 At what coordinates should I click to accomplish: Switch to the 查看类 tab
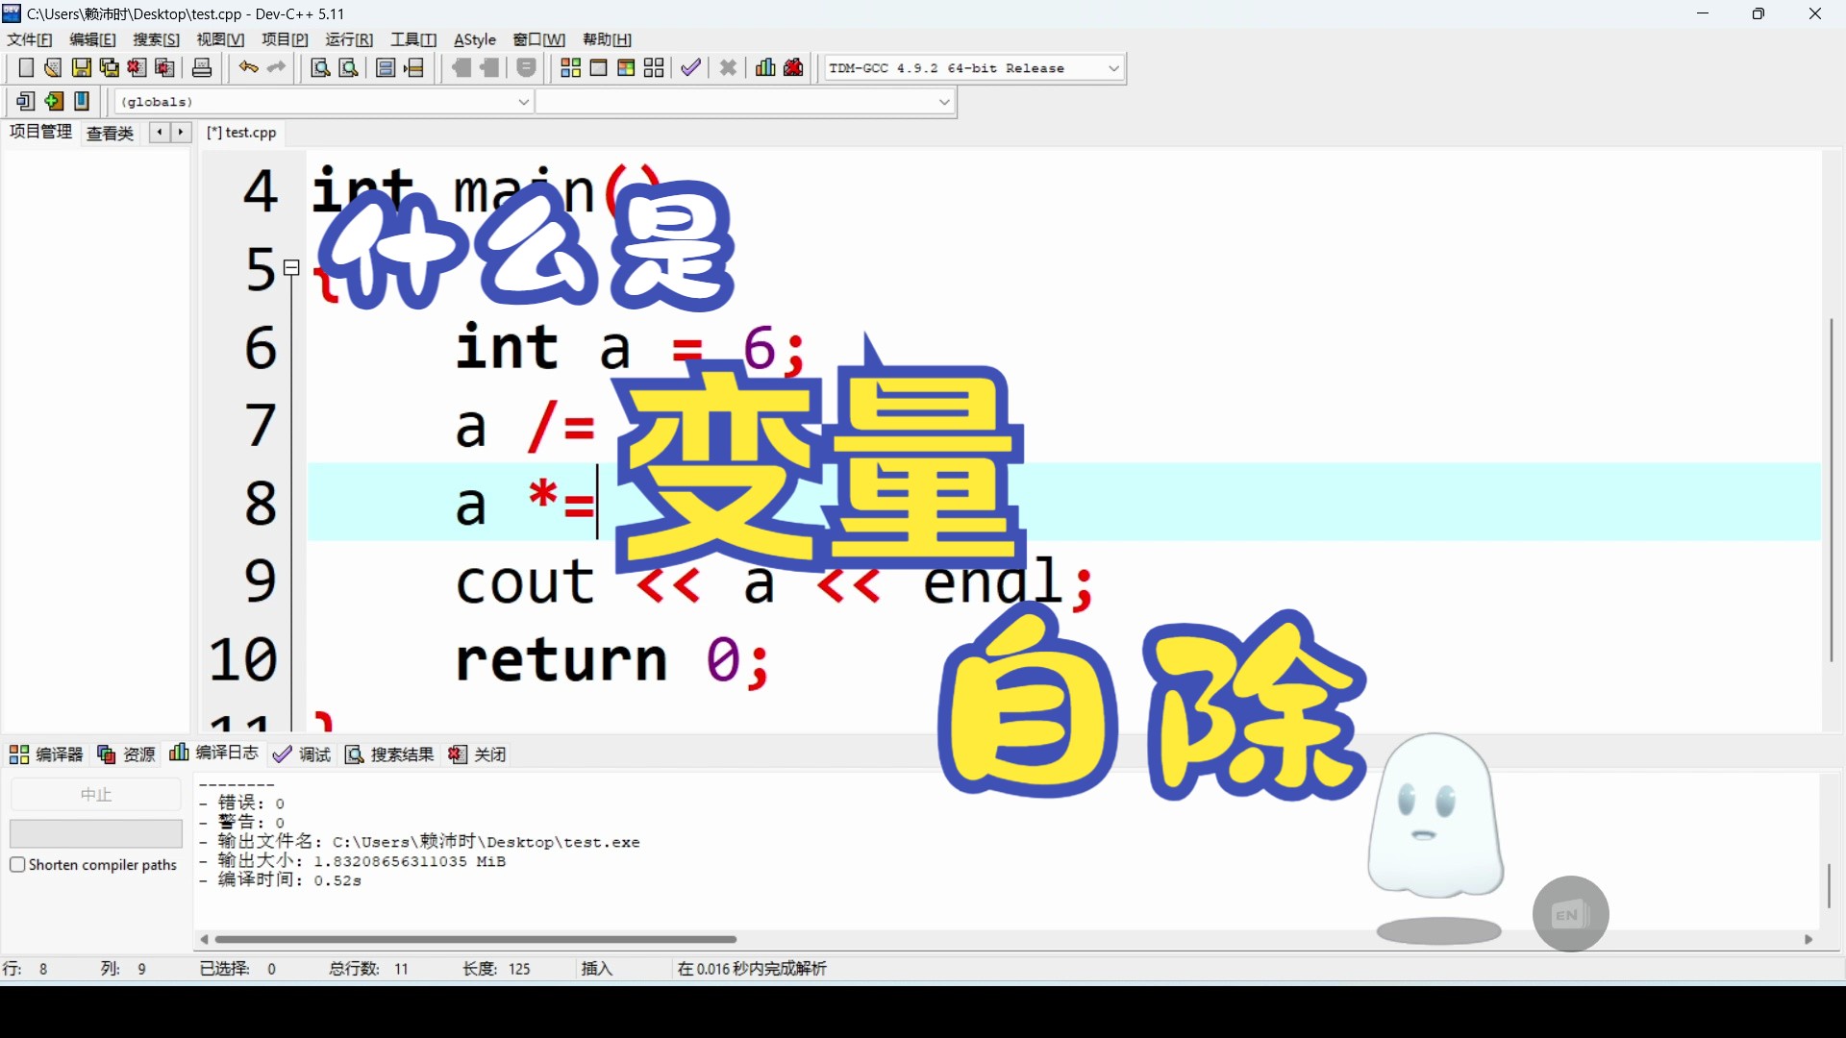(110, 133)
